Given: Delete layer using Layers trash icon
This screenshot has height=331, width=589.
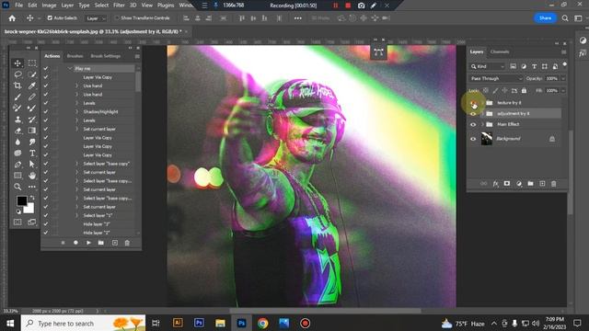Looking at the screenshot, I should (554, 184).
